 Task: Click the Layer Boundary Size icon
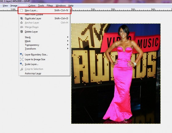tap(21, 55)
